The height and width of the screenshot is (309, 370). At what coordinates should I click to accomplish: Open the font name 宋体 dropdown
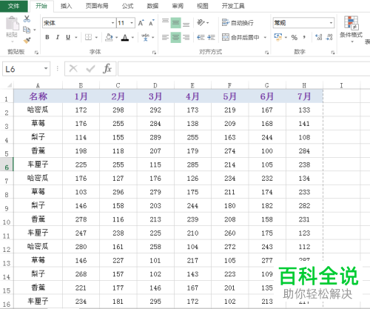112,23
